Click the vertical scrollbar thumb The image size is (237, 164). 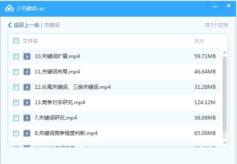[225, 94]
